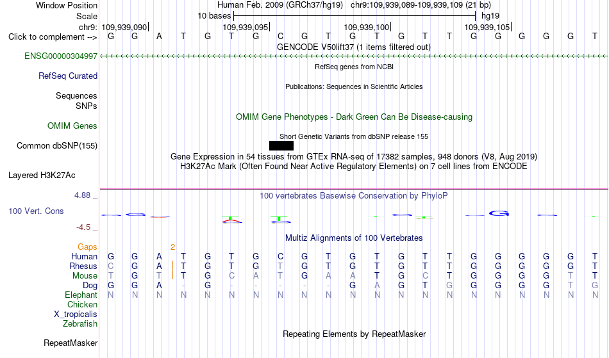Click the orange gap number 2

tap(172, 247)
